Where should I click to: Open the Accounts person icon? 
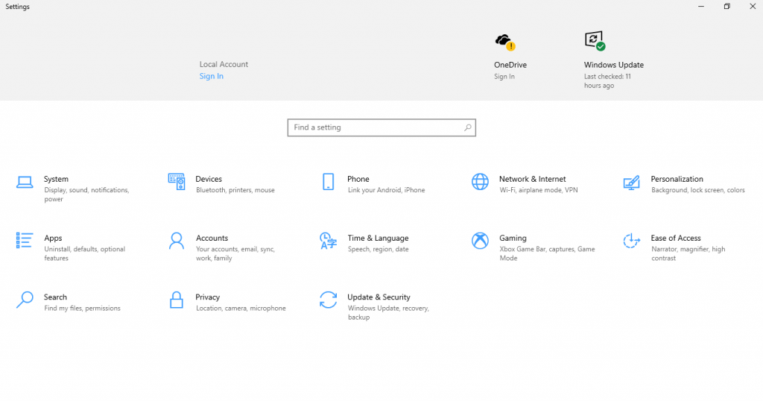176,241
